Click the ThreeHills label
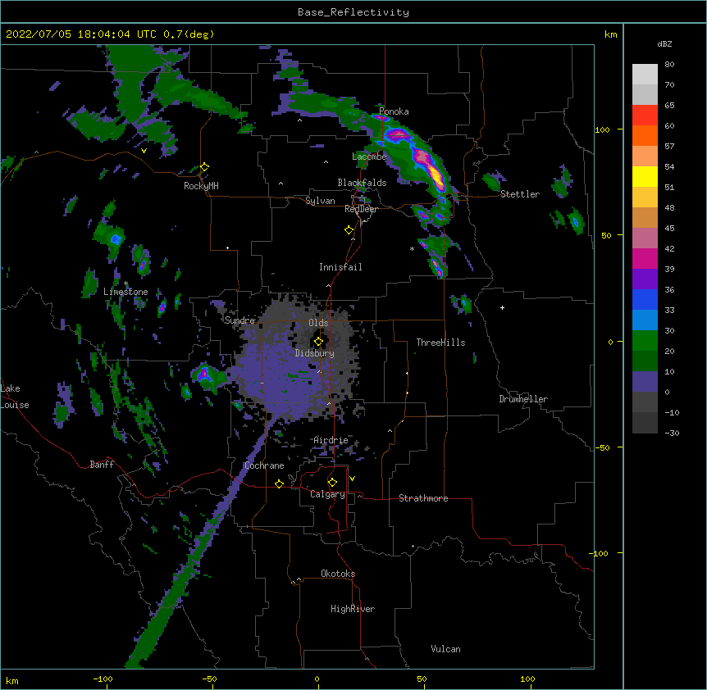 click(440, 343)
